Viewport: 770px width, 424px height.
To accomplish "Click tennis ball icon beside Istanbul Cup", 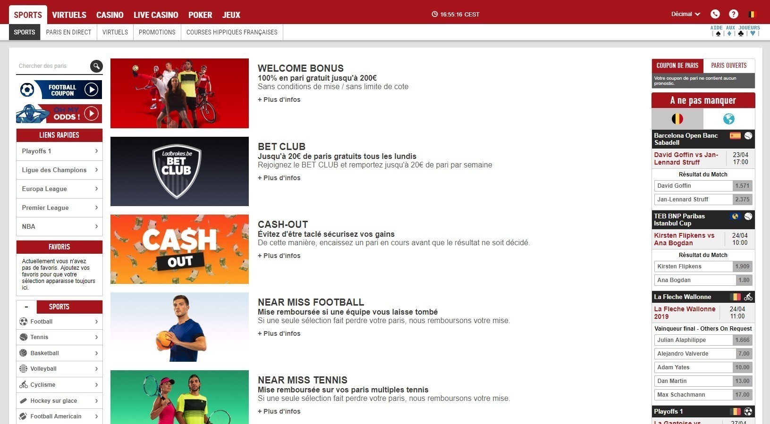I will [748, 216].
